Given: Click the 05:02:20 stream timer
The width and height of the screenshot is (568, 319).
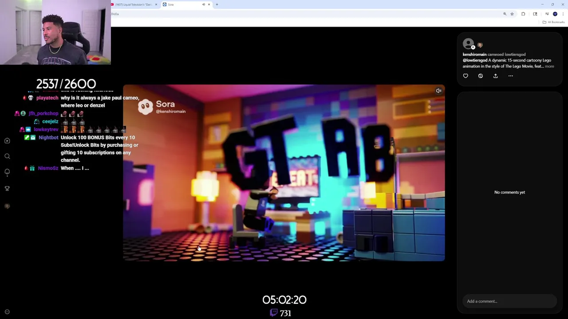Looking at the screenshot, I should click(284, 300).
